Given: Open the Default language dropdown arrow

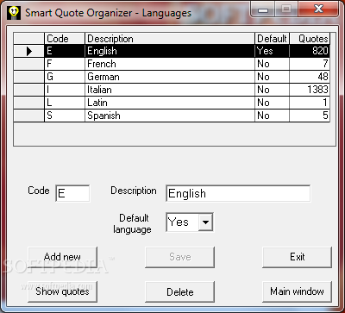Looking at the screenshot, I should pyautogui.click(x=205, y=222).
